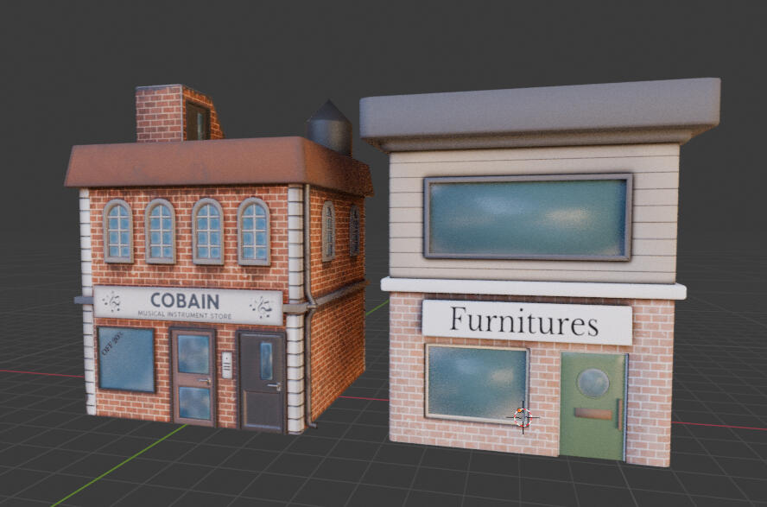This screenshot has width=767, height=507.
Task: Click the 3D cursor in the viewport
Action: 522,418
